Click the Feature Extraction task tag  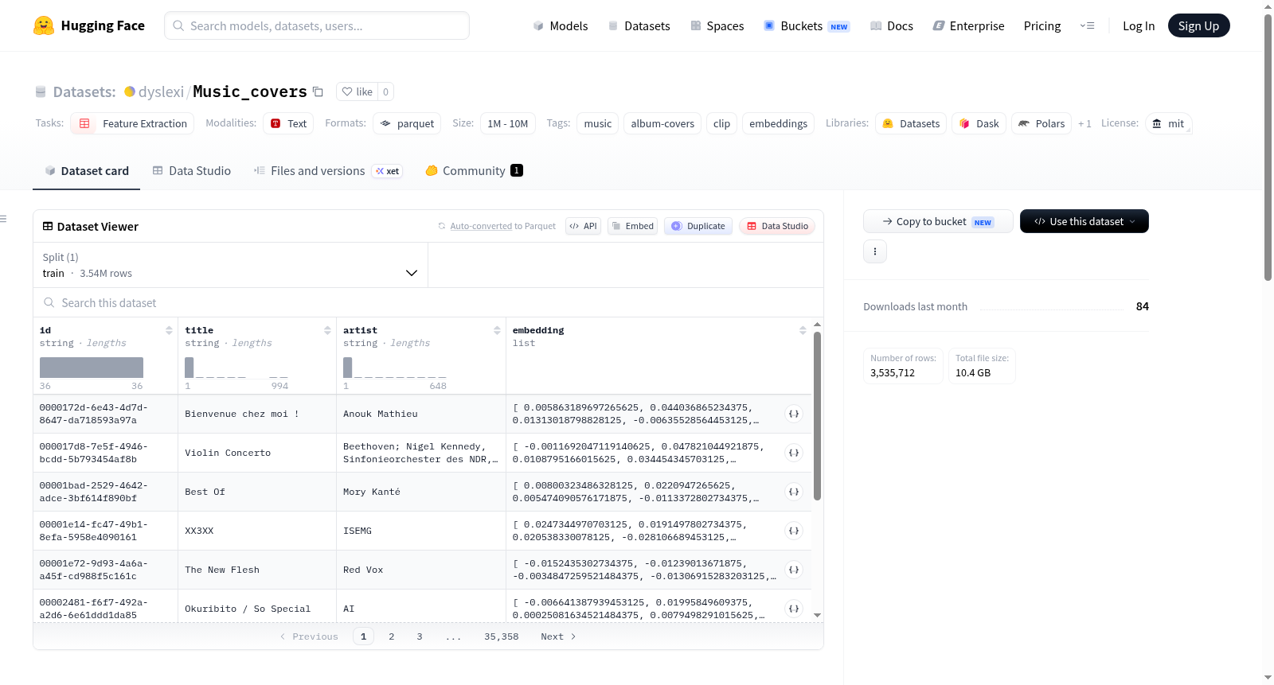point(132,123)
